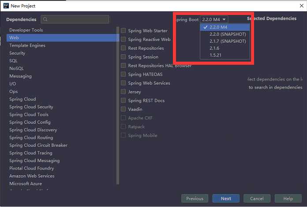Click the IntelliJ IDEA logo icon in title bar

pos(6,6)
